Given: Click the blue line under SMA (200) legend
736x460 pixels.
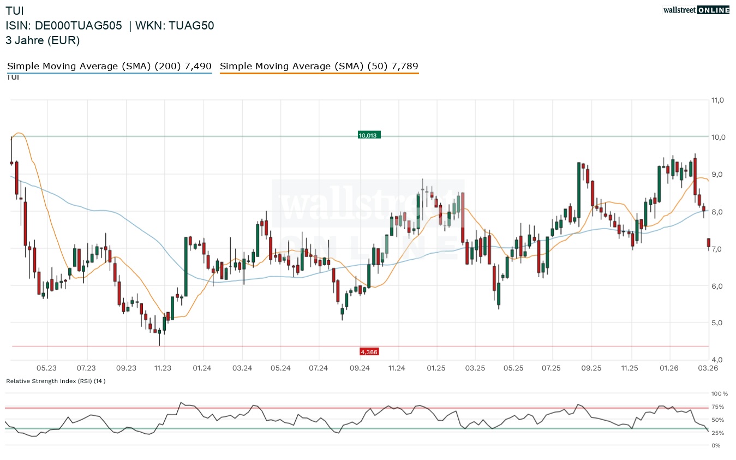Looking at the screenshot, I should point(109,73).
